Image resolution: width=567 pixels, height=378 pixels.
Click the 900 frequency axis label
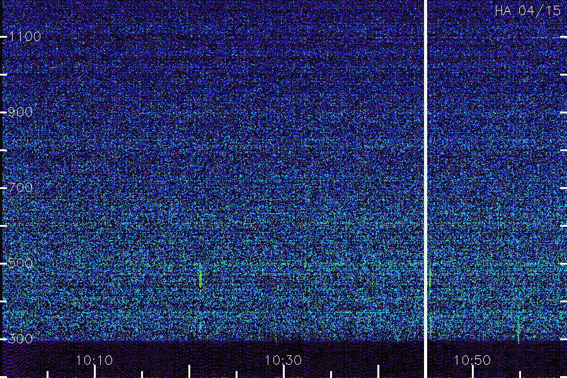coord(20,112)
